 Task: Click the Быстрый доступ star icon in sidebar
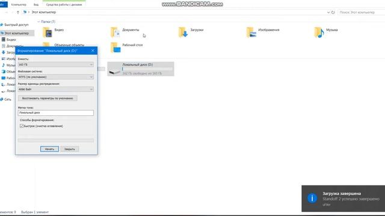pos(2,25)
